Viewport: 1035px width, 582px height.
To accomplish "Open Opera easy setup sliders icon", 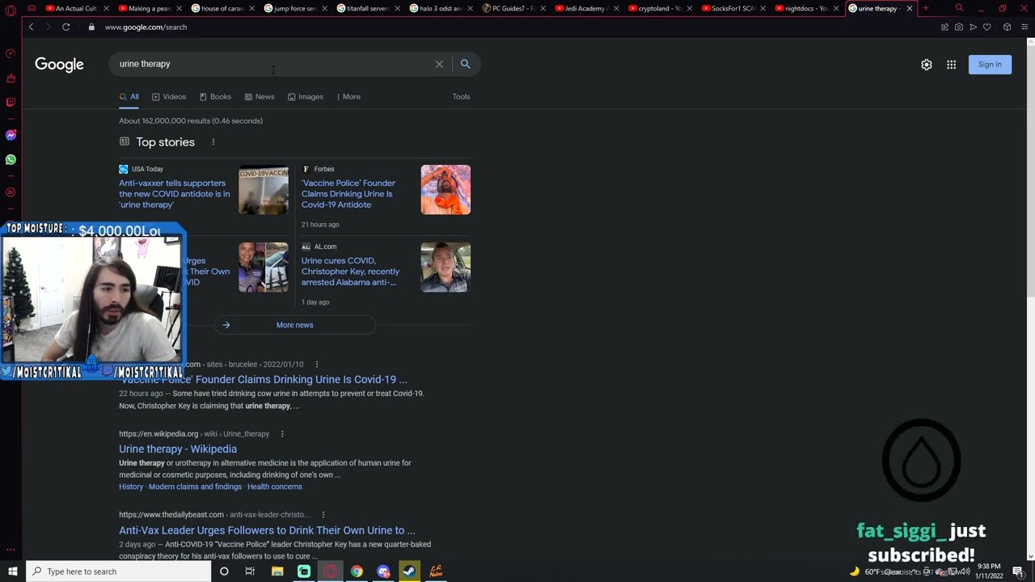I will [1025, 27].
